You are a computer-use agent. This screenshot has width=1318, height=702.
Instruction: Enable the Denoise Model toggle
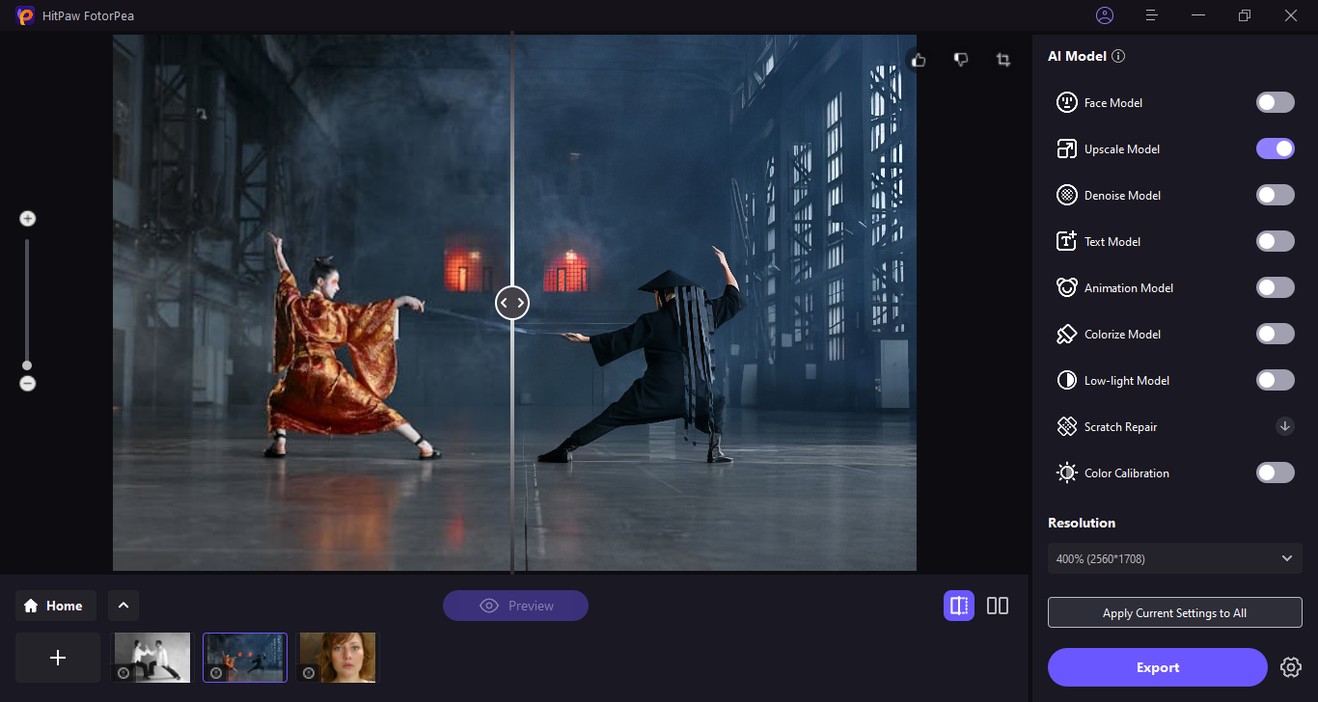[1276, 195]
